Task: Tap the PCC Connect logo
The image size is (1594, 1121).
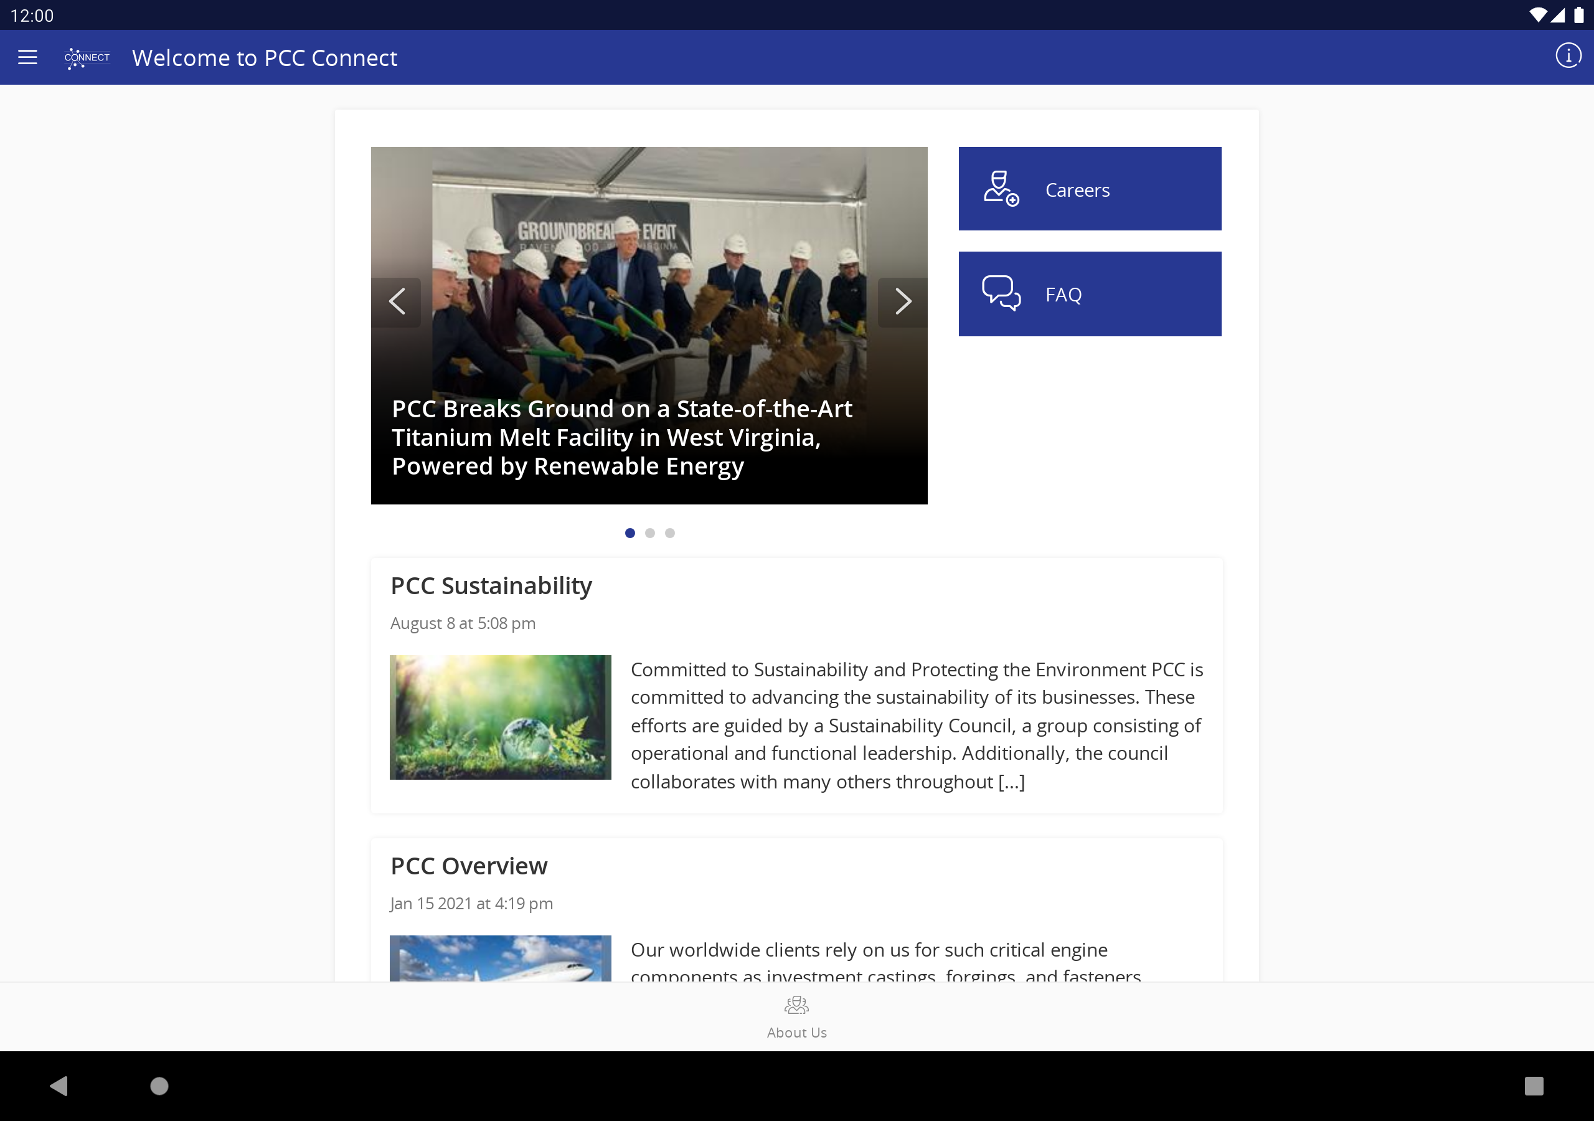Action: point(87,58)
